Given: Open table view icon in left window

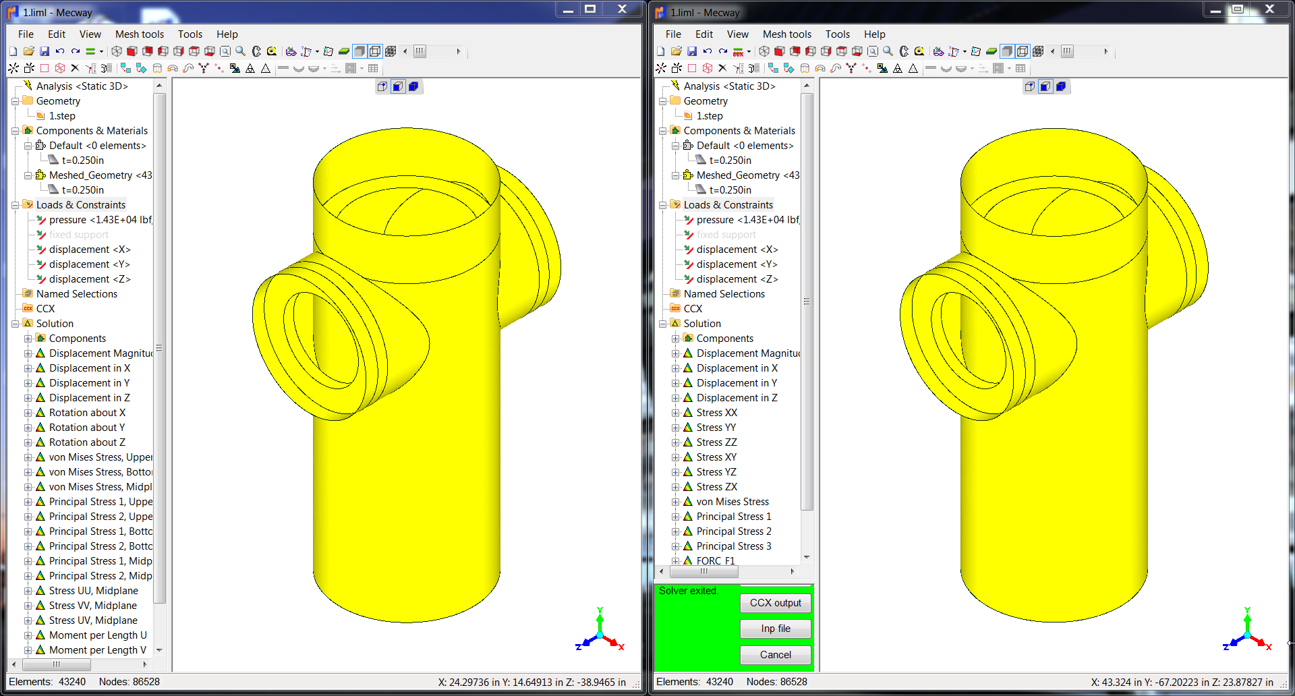Looking at the screenshot, I should (x=373, y=68).
